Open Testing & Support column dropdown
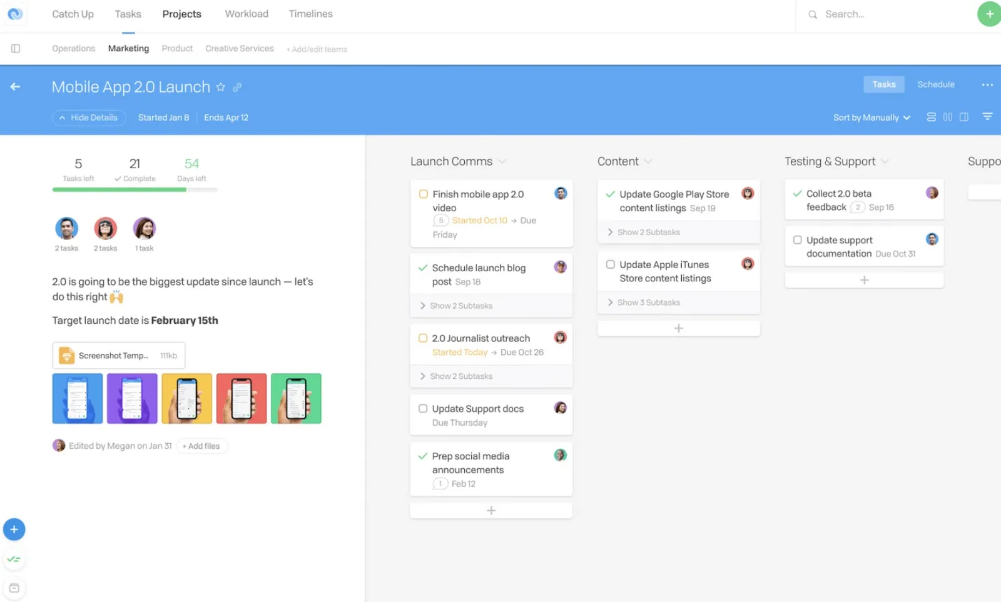1001x602 pixels. 885,162
